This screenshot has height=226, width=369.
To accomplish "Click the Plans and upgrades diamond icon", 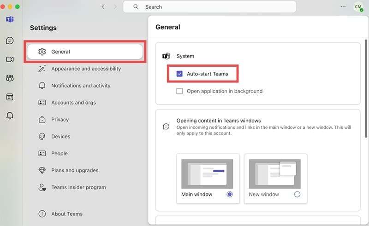I will pyautogui.click(x=42, y=170).
